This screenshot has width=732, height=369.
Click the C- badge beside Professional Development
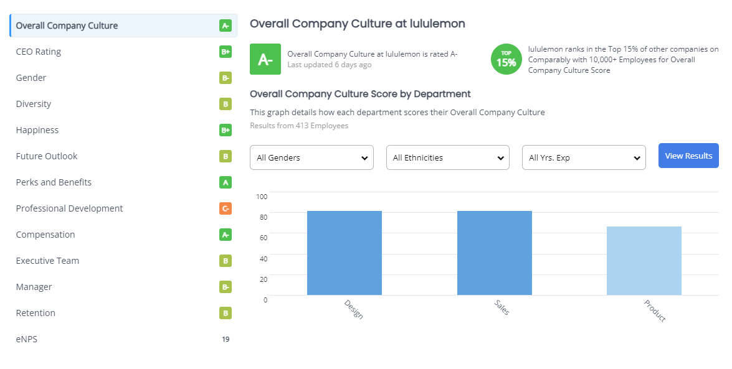(226, 208)
